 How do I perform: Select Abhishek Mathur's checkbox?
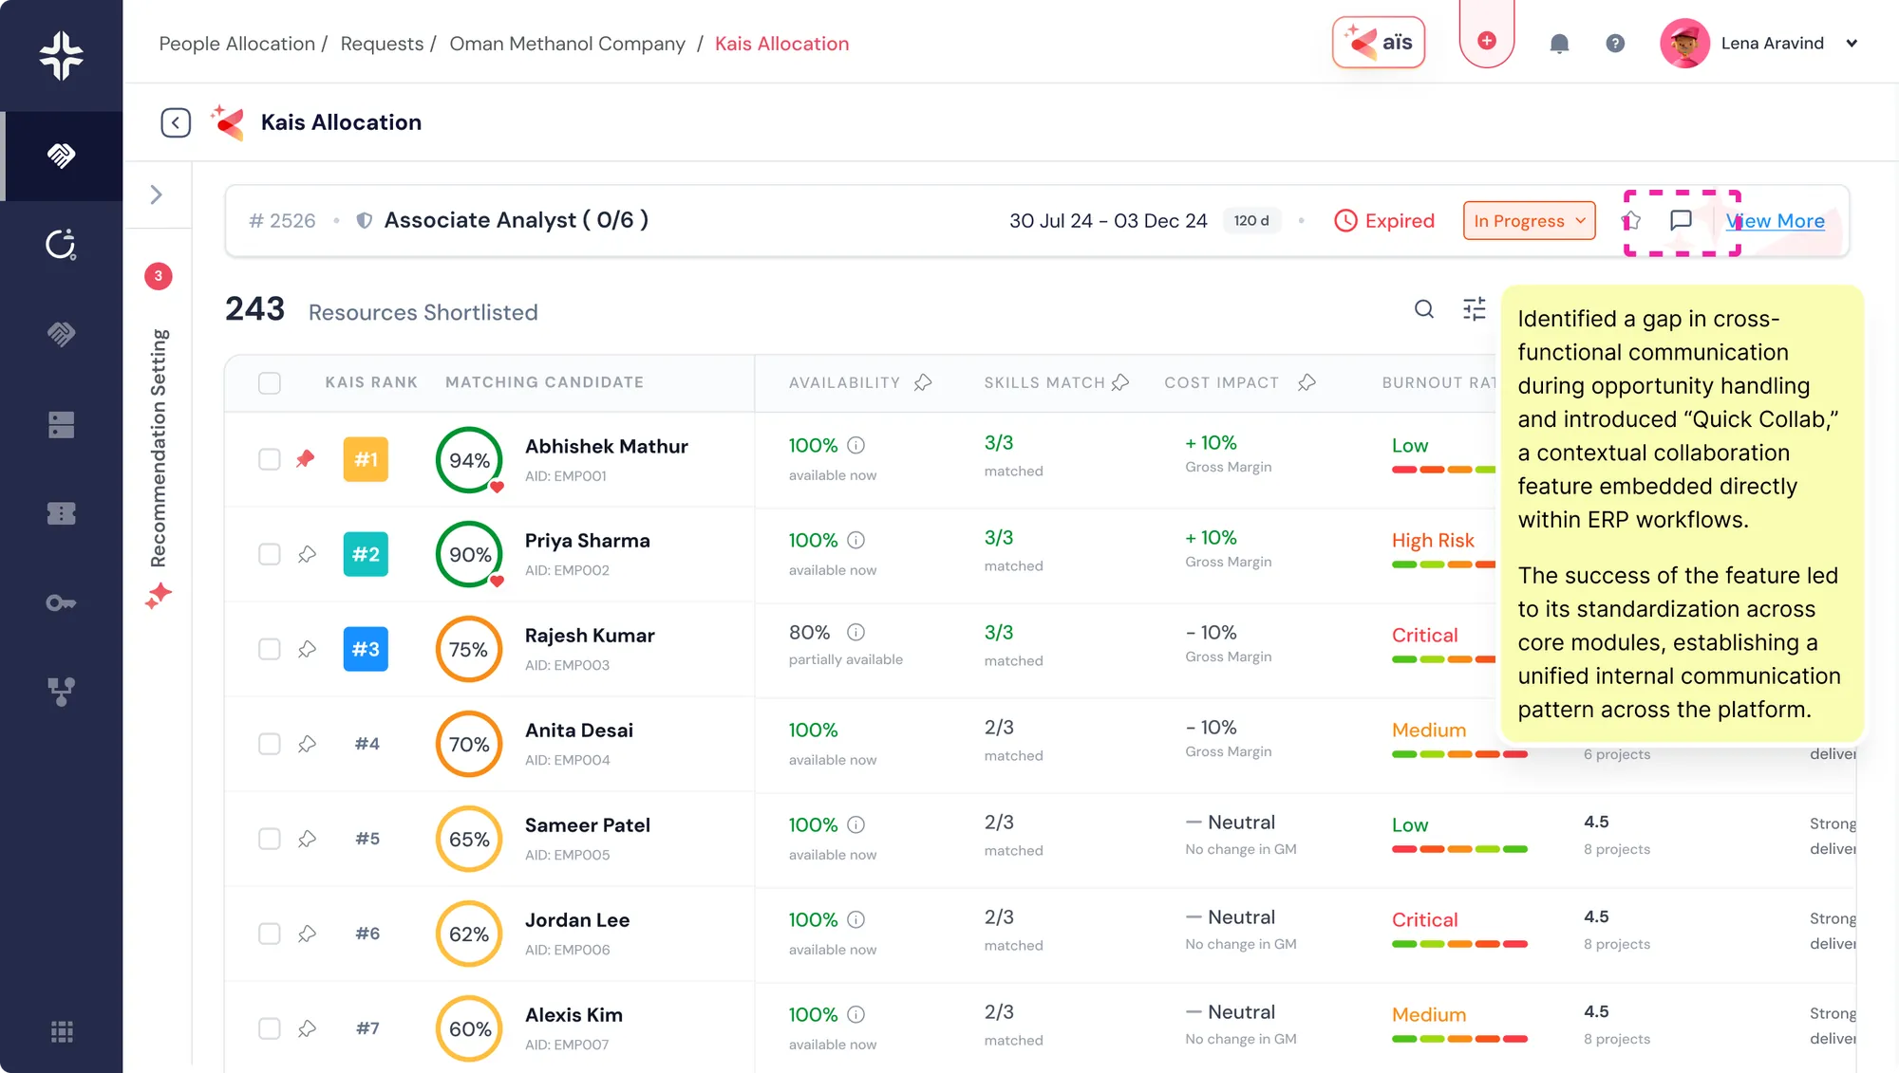point(270,459)
